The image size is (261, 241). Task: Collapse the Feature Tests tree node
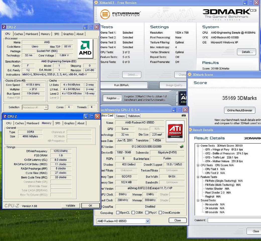pos(198,177)
